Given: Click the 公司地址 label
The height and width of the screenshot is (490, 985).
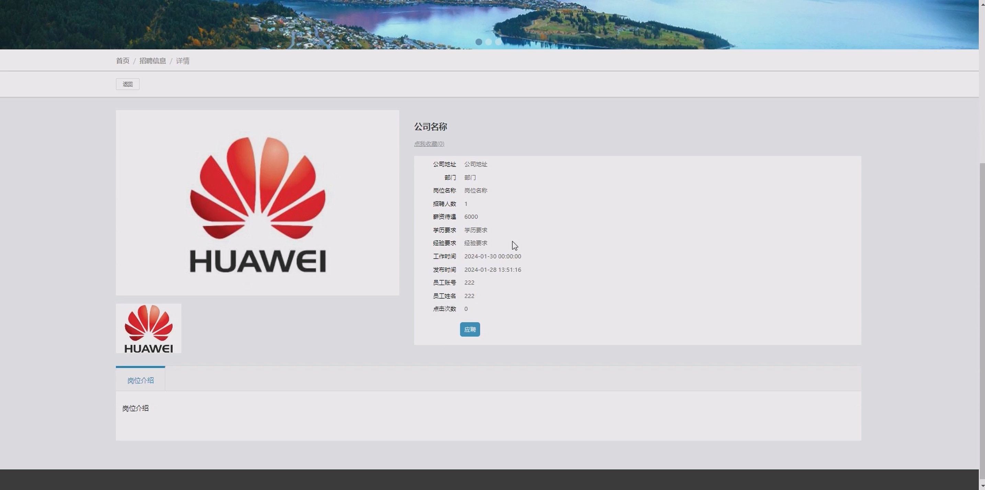Looking at the screenshot, I should (444, 164).
